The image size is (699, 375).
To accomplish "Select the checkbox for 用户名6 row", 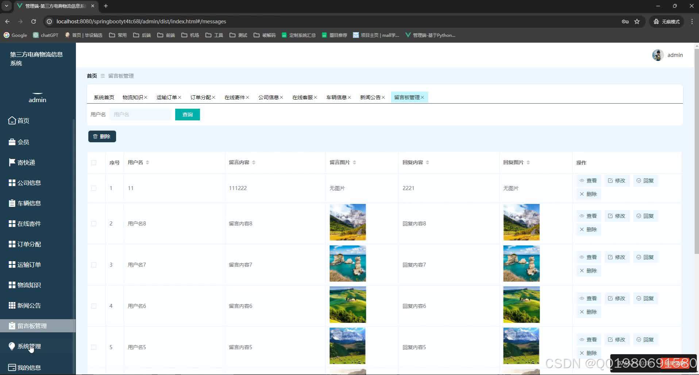I will [x=94, y=306].
